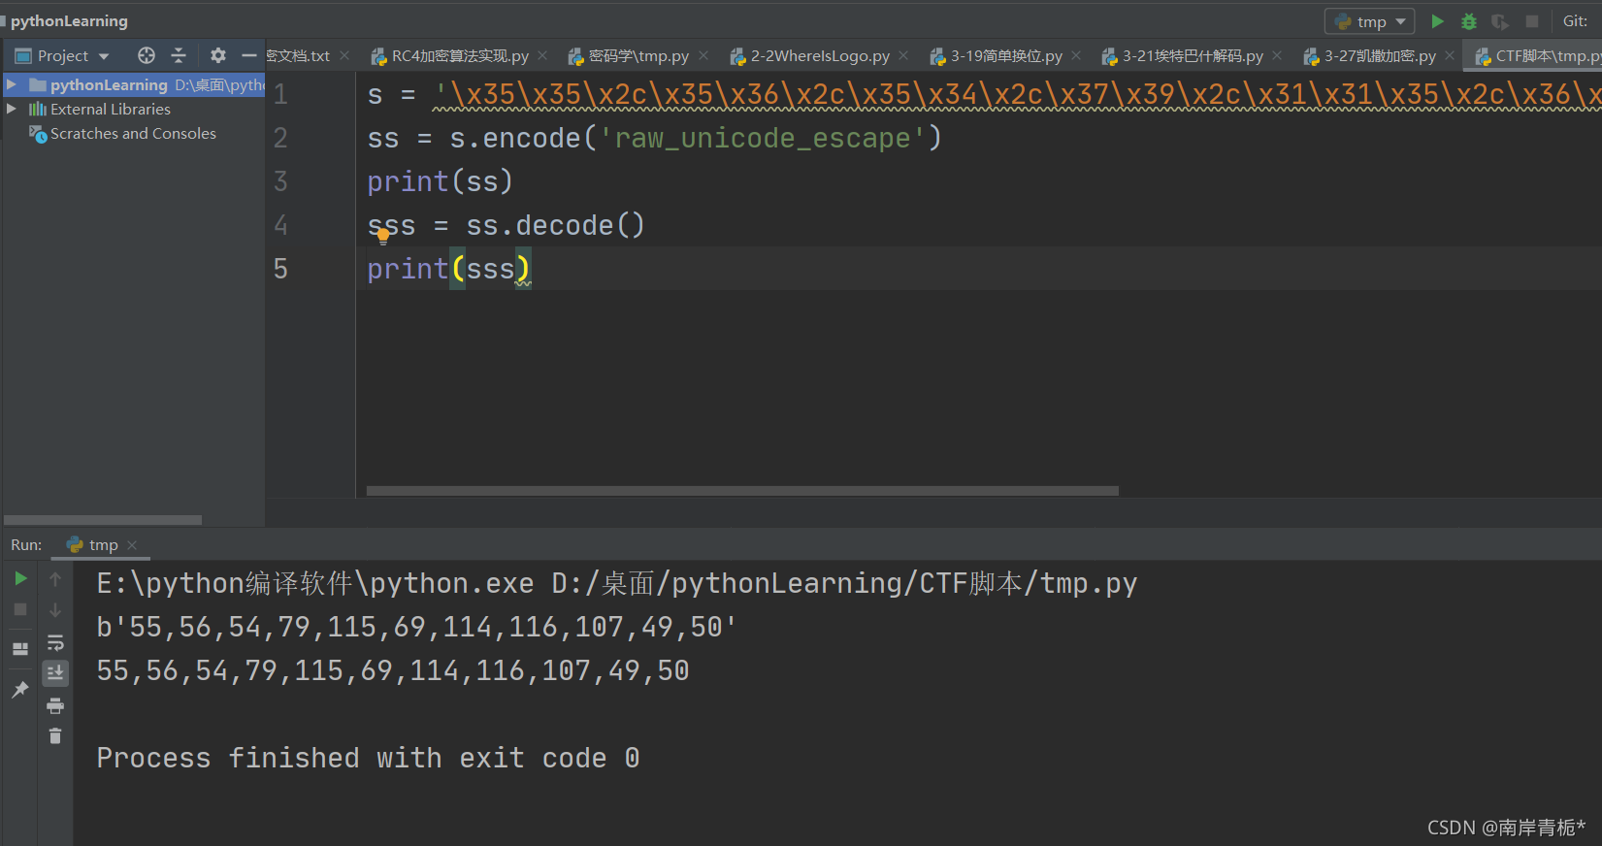
Task: Click line number 5 in the gutter
Action: coord(280,269)
